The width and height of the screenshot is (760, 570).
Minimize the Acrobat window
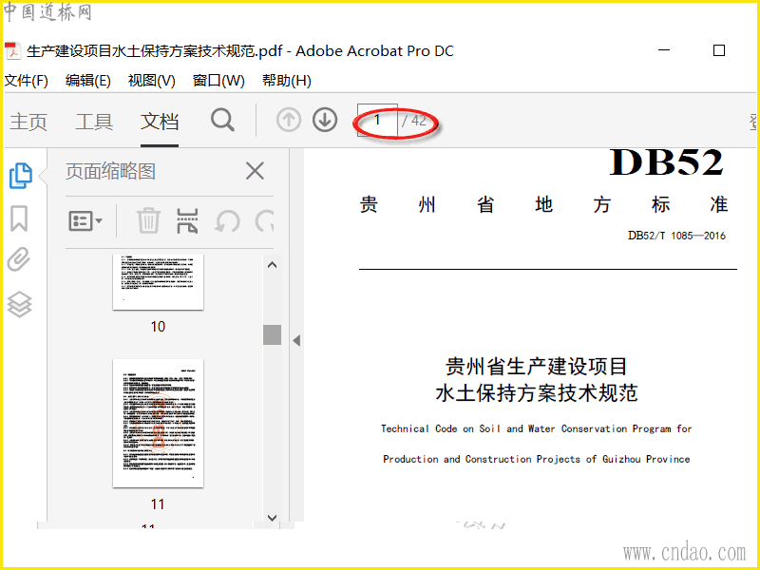coord(664,50)
